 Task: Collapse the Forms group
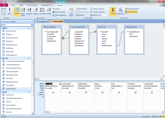[x=29, y=92]
